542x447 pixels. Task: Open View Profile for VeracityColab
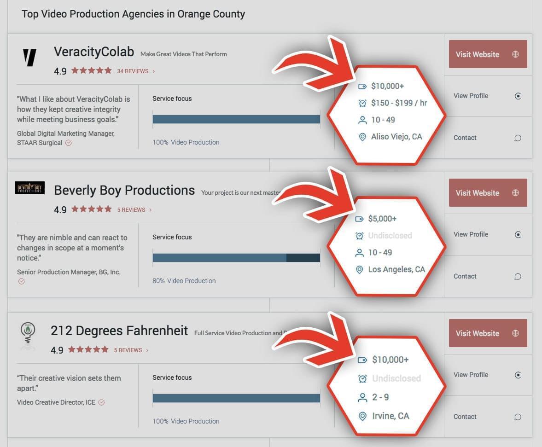coord(488,96)
